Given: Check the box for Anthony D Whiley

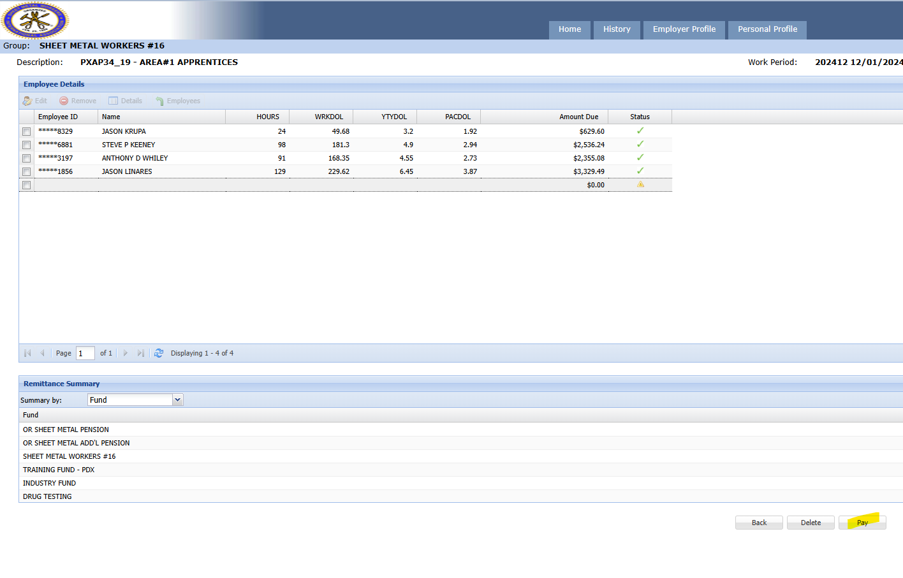Looking at the screenshot, I should pyautogui.click(x=26, y=159).
